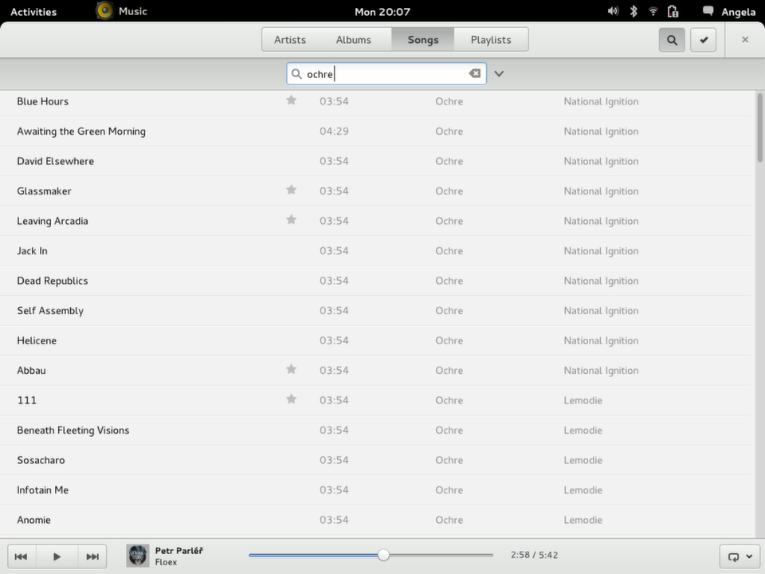Select the song Self Assembly
This screenshot has height=574, width=765.
click(x=375, y=310)
